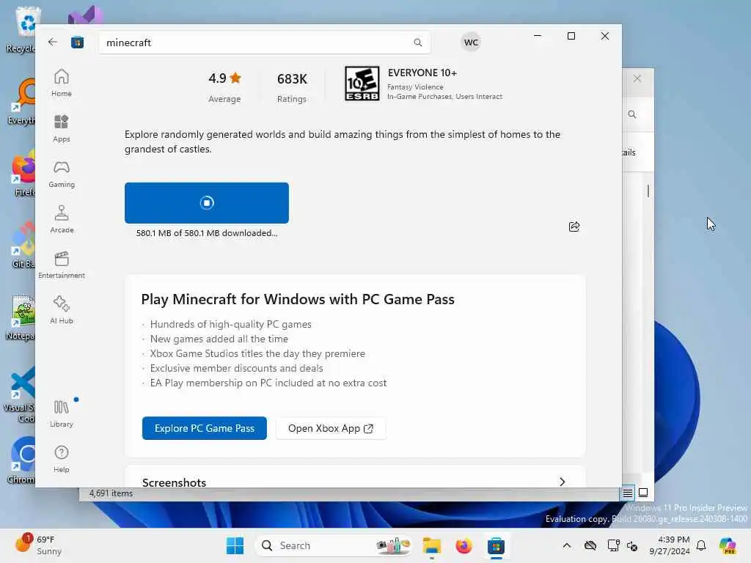
Task: Open the Arcade section in the Store sidebar
Action: [62, 219]
